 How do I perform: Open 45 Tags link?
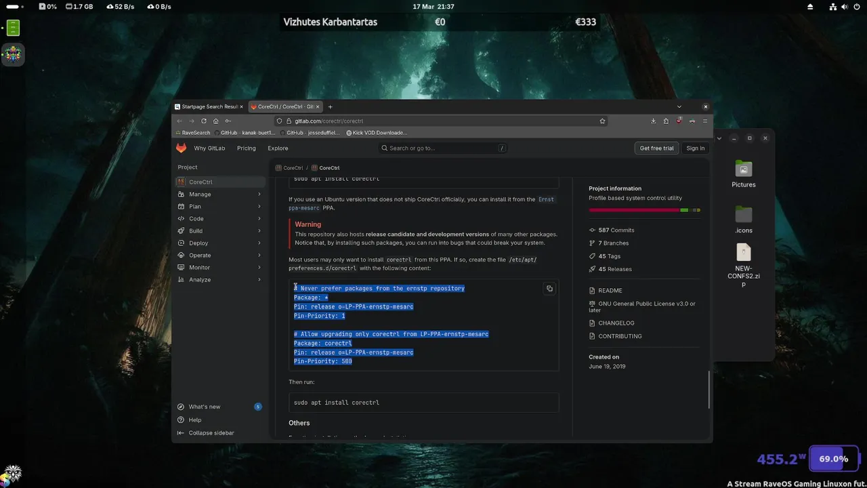pyautogui.click(x=605, y=256)
